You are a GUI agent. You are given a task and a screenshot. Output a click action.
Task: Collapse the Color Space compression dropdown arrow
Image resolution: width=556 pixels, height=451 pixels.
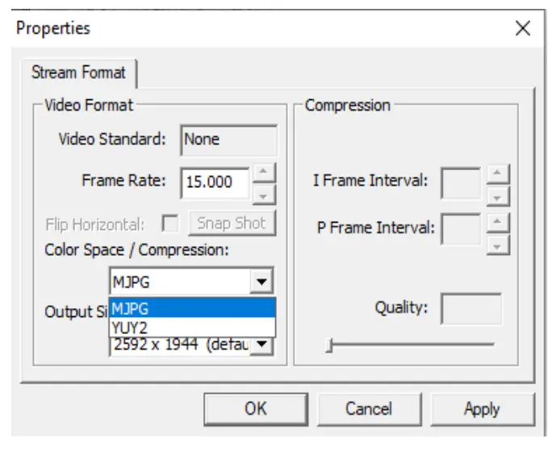click(260, 283)
